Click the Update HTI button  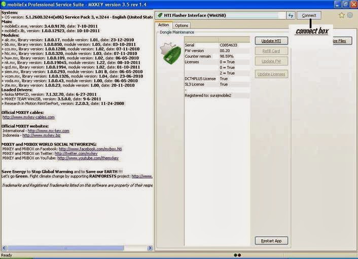(271, 41)
